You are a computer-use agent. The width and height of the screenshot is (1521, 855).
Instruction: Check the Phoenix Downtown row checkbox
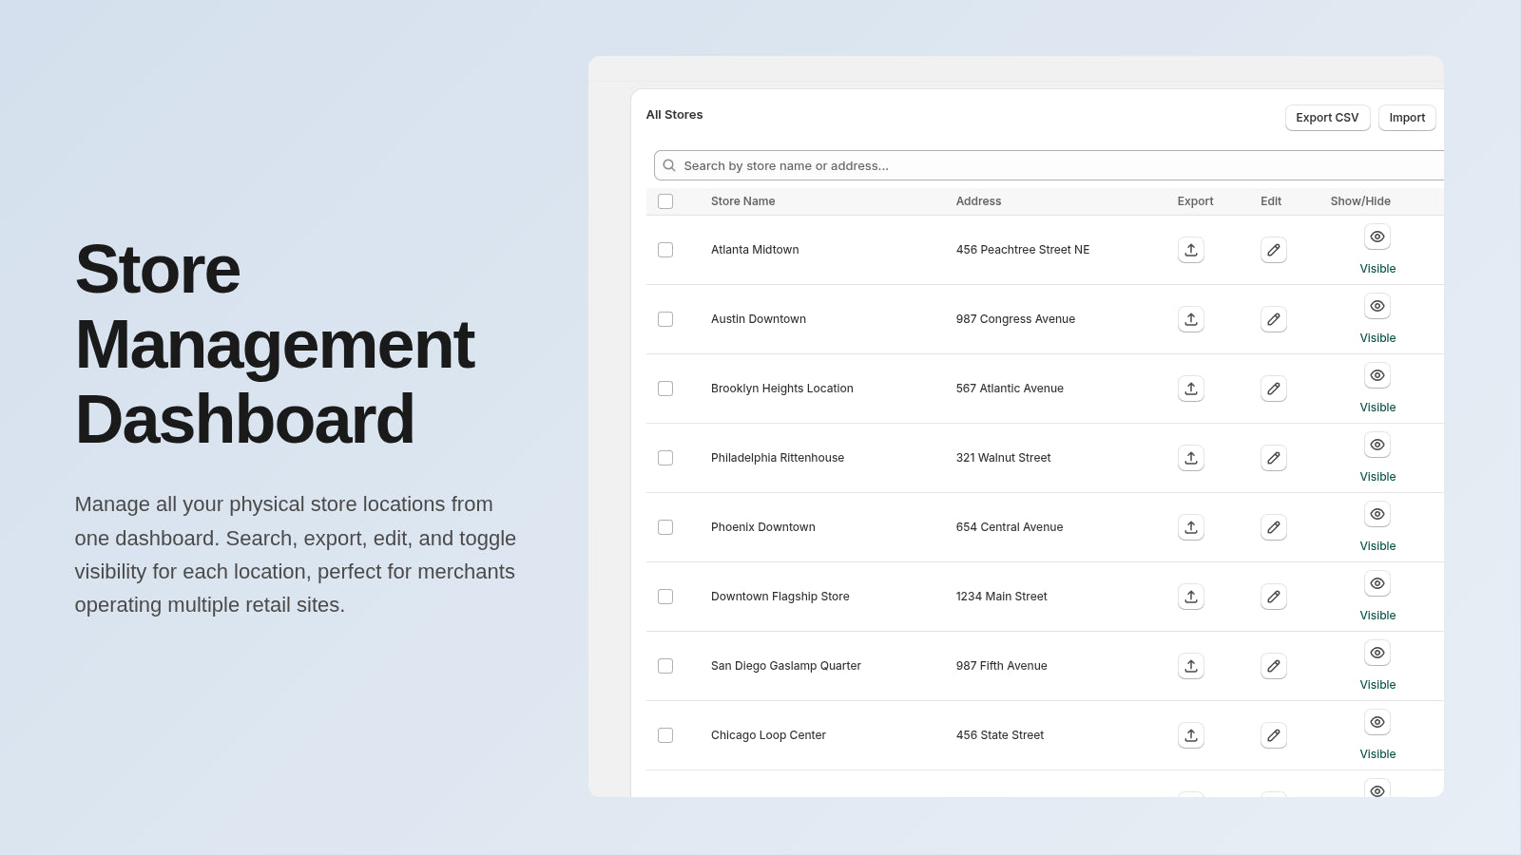(x=665, y=527)
